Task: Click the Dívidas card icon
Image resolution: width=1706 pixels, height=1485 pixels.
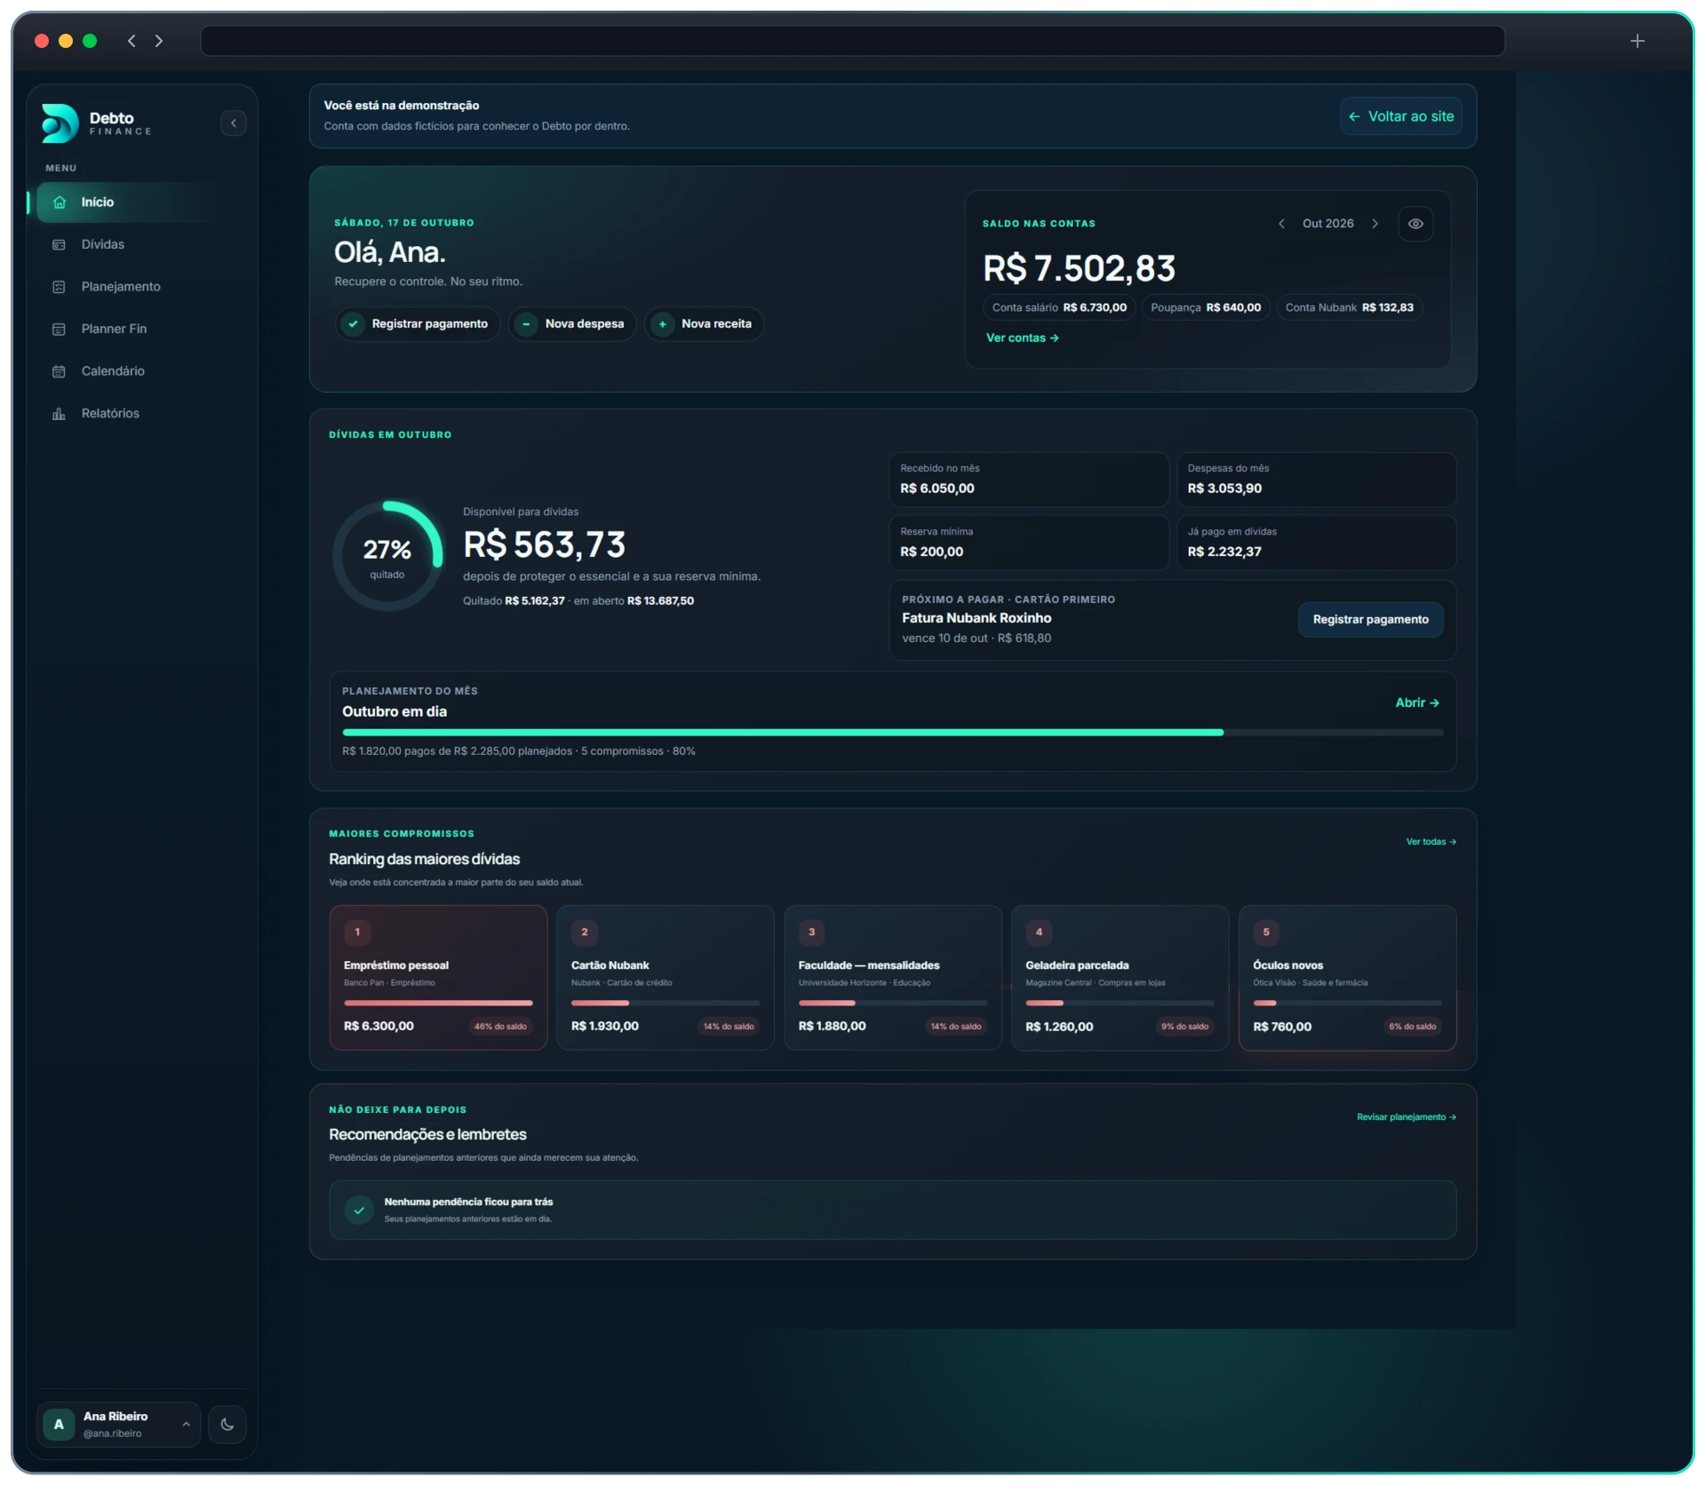Action: (59, 244)
